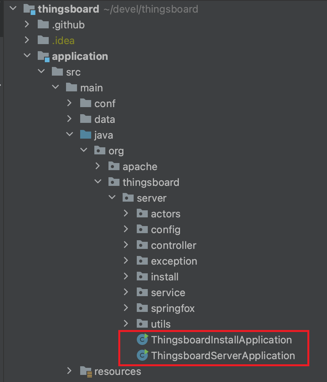
Task: Select ThingsboardInstallApplication file name
Action: (221, 340)
